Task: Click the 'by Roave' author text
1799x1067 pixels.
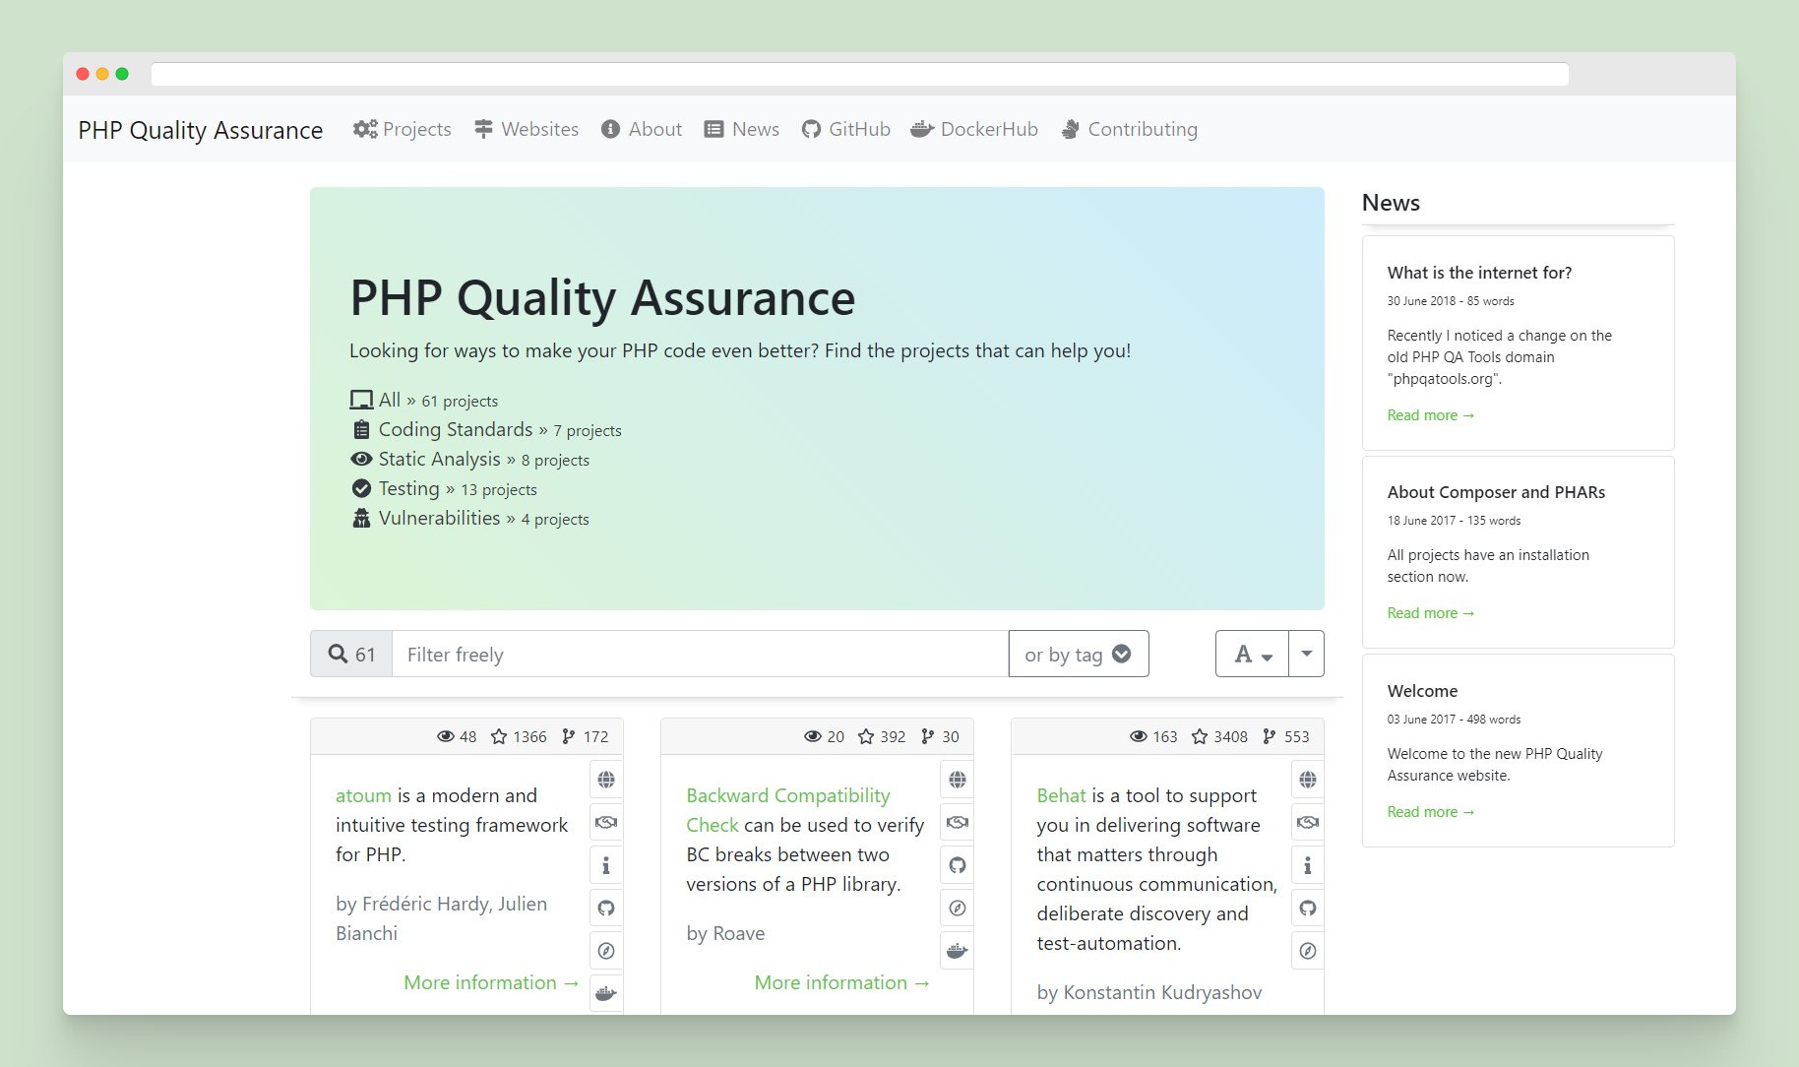Action: 725,933
